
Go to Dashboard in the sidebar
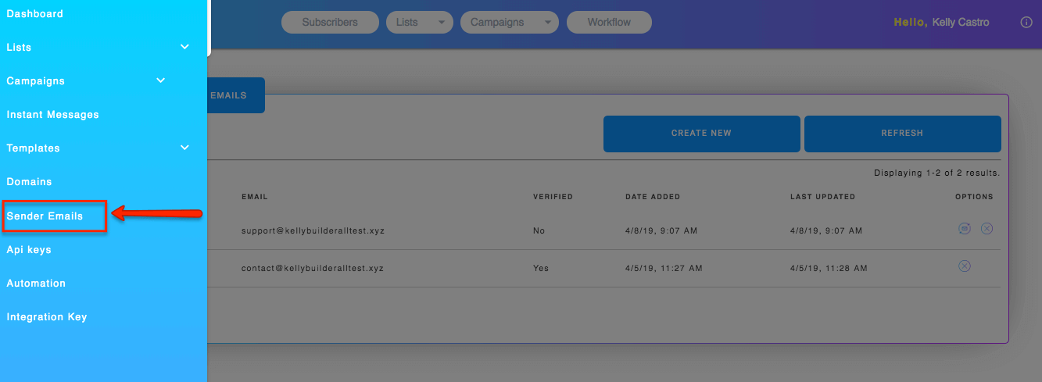click(x=35, y=14)
